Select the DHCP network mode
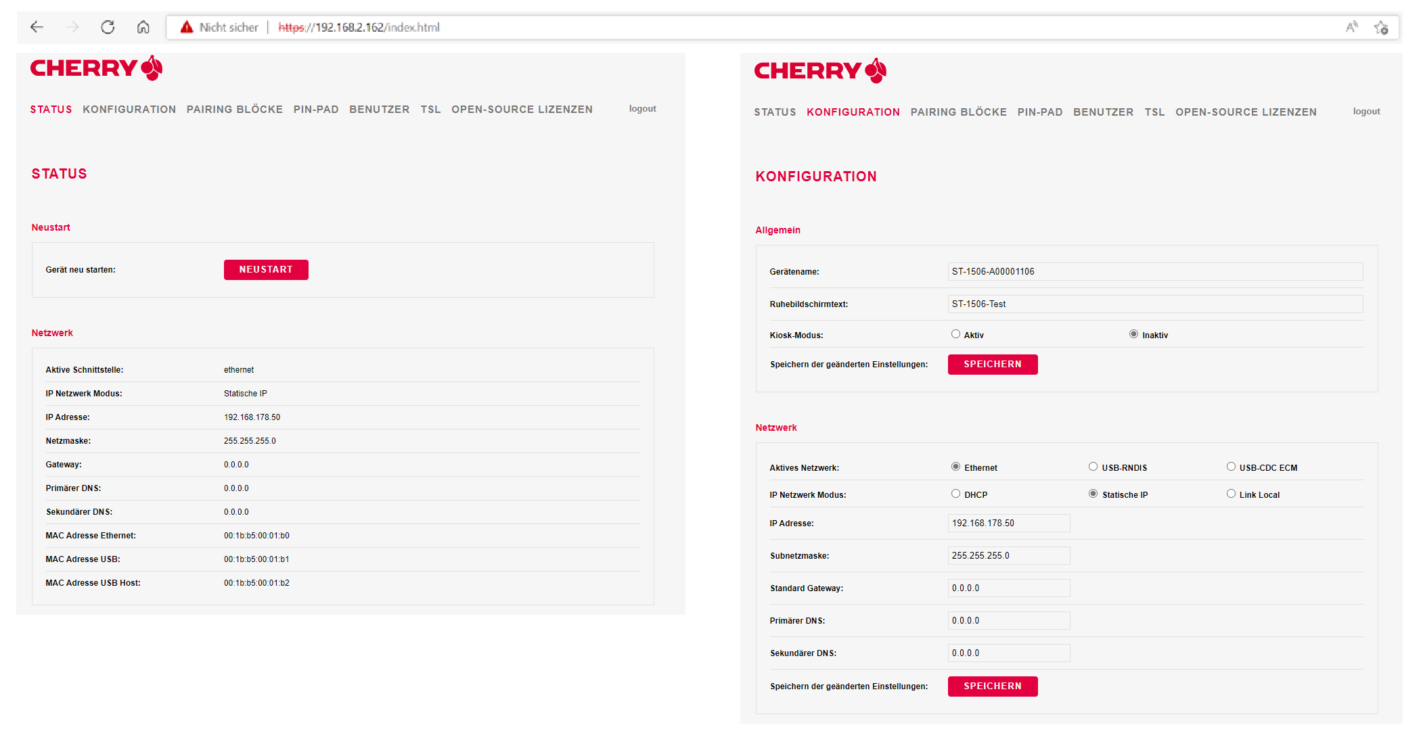Screen dimensions: 1421x744 coord(955,494)
